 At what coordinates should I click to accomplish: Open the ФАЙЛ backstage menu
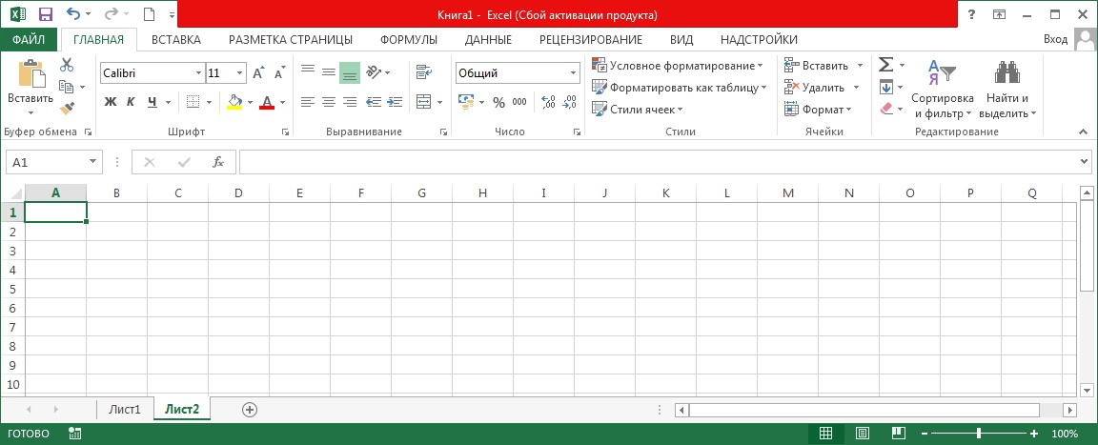[x=29, y=40]
